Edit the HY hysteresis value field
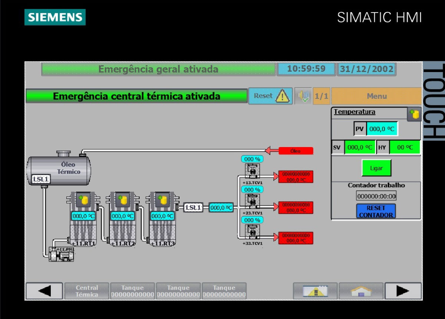 coord(405,147)
